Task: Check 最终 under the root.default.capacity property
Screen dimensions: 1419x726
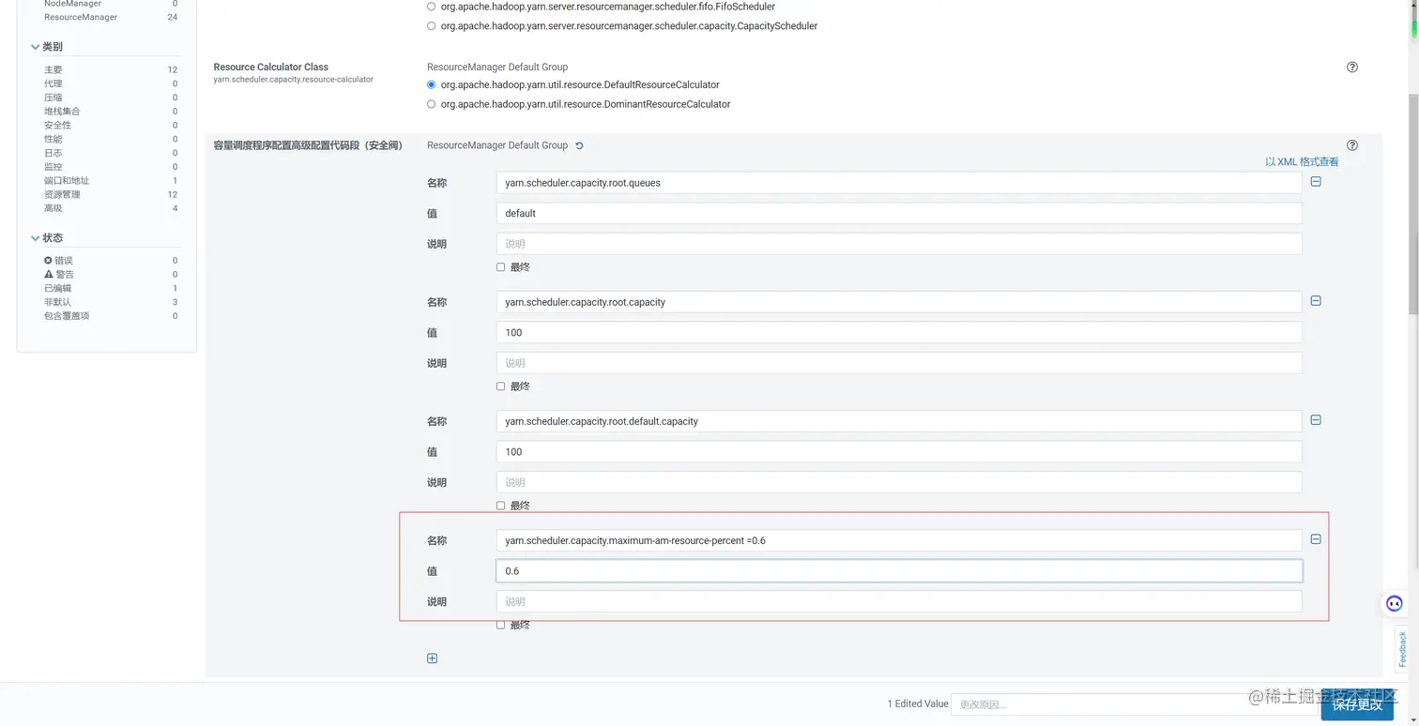Action: click(x=500, y=506)
